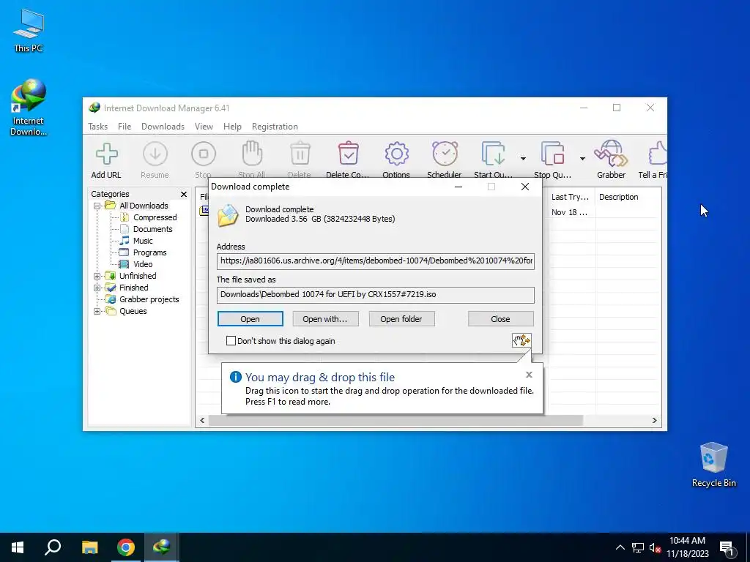Click the Open with... button
The image size is (750, 562).
tap(325, 319)
